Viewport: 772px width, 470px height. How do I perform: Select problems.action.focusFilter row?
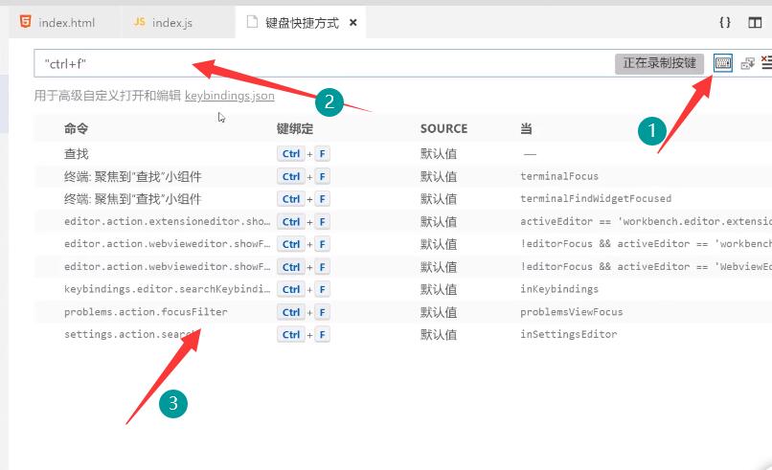[402, 312]
